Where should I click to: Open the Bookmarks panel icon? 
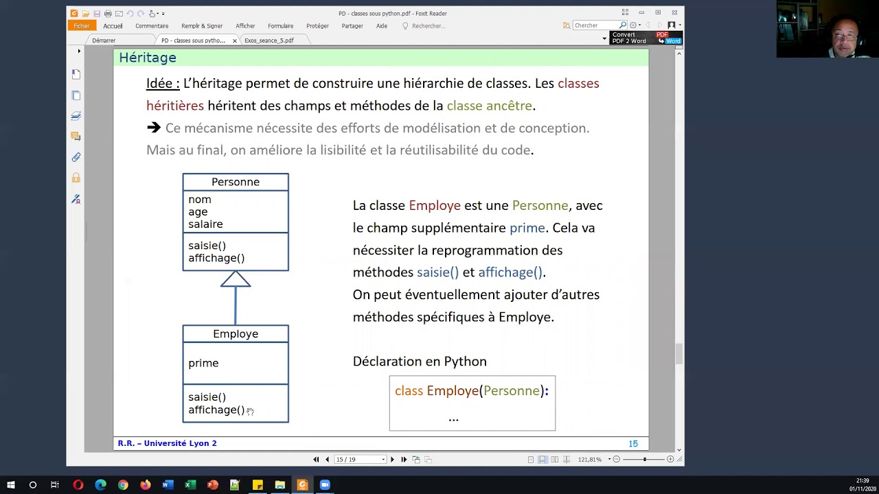(76, 74)
